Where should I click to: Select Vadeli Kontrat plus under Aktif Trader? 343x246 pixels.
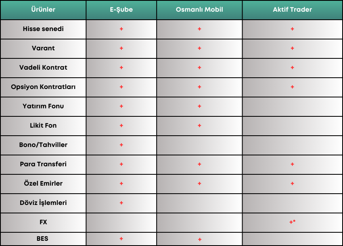292,68
